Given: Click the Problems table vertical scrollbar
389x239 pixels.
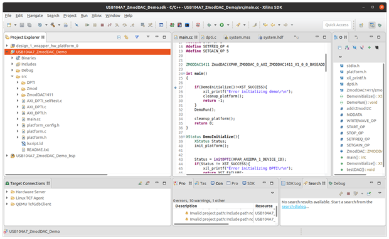Looking at the screenshot, I should point(277,211).
